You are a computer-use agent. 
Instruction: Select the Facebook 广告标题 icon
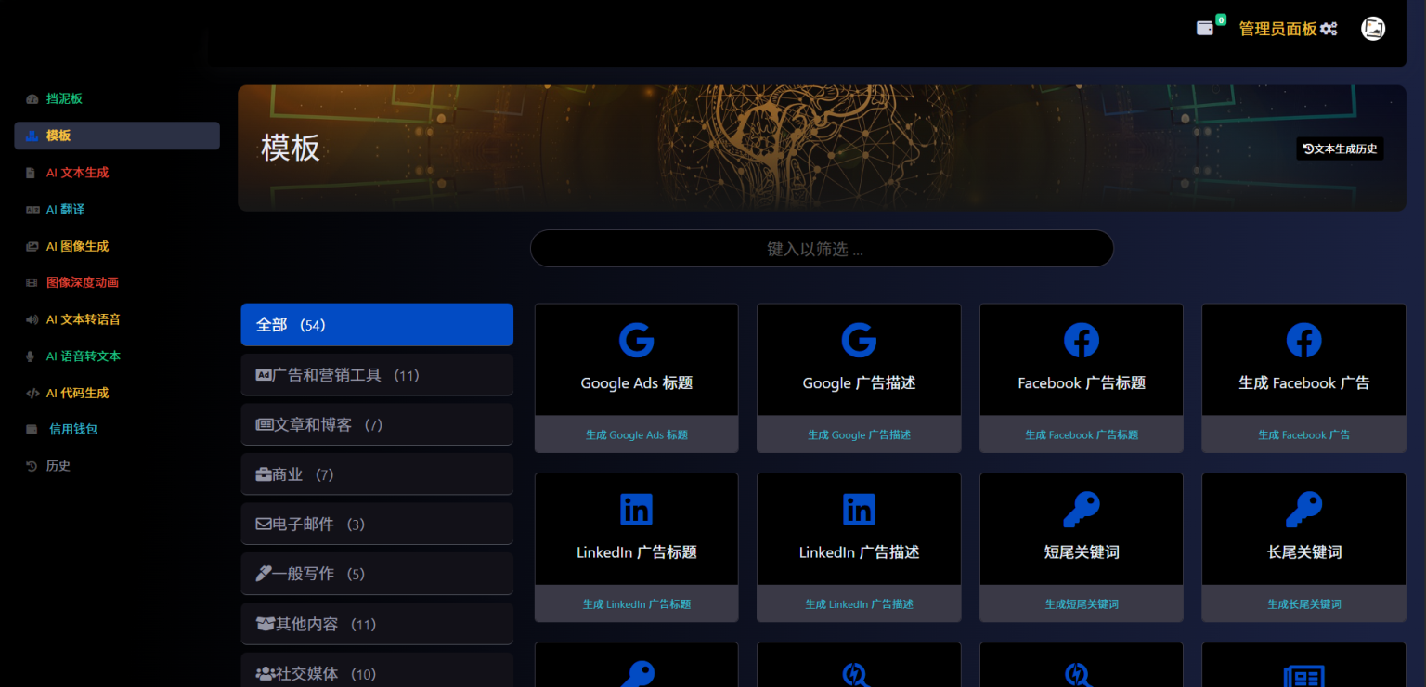[x=1081, y=341]
